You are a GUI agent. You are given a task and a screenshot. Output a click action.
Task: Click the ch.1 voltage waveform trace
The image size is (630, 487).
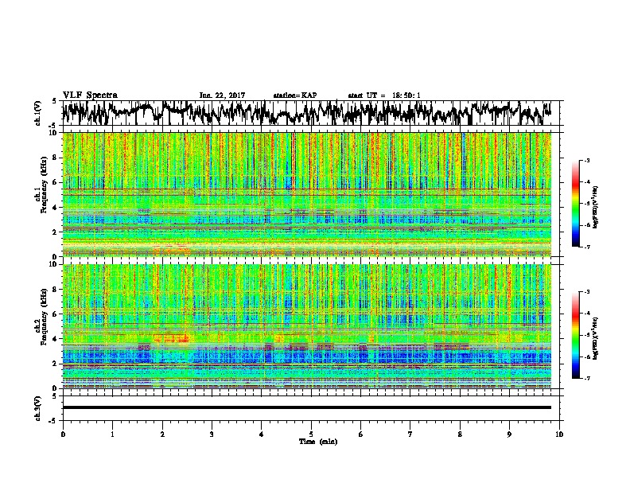point(306,113)
